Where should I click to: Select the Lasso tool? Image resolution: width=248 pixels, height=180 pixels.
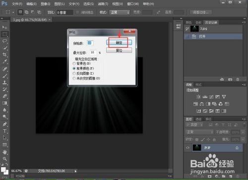point(4,41)
